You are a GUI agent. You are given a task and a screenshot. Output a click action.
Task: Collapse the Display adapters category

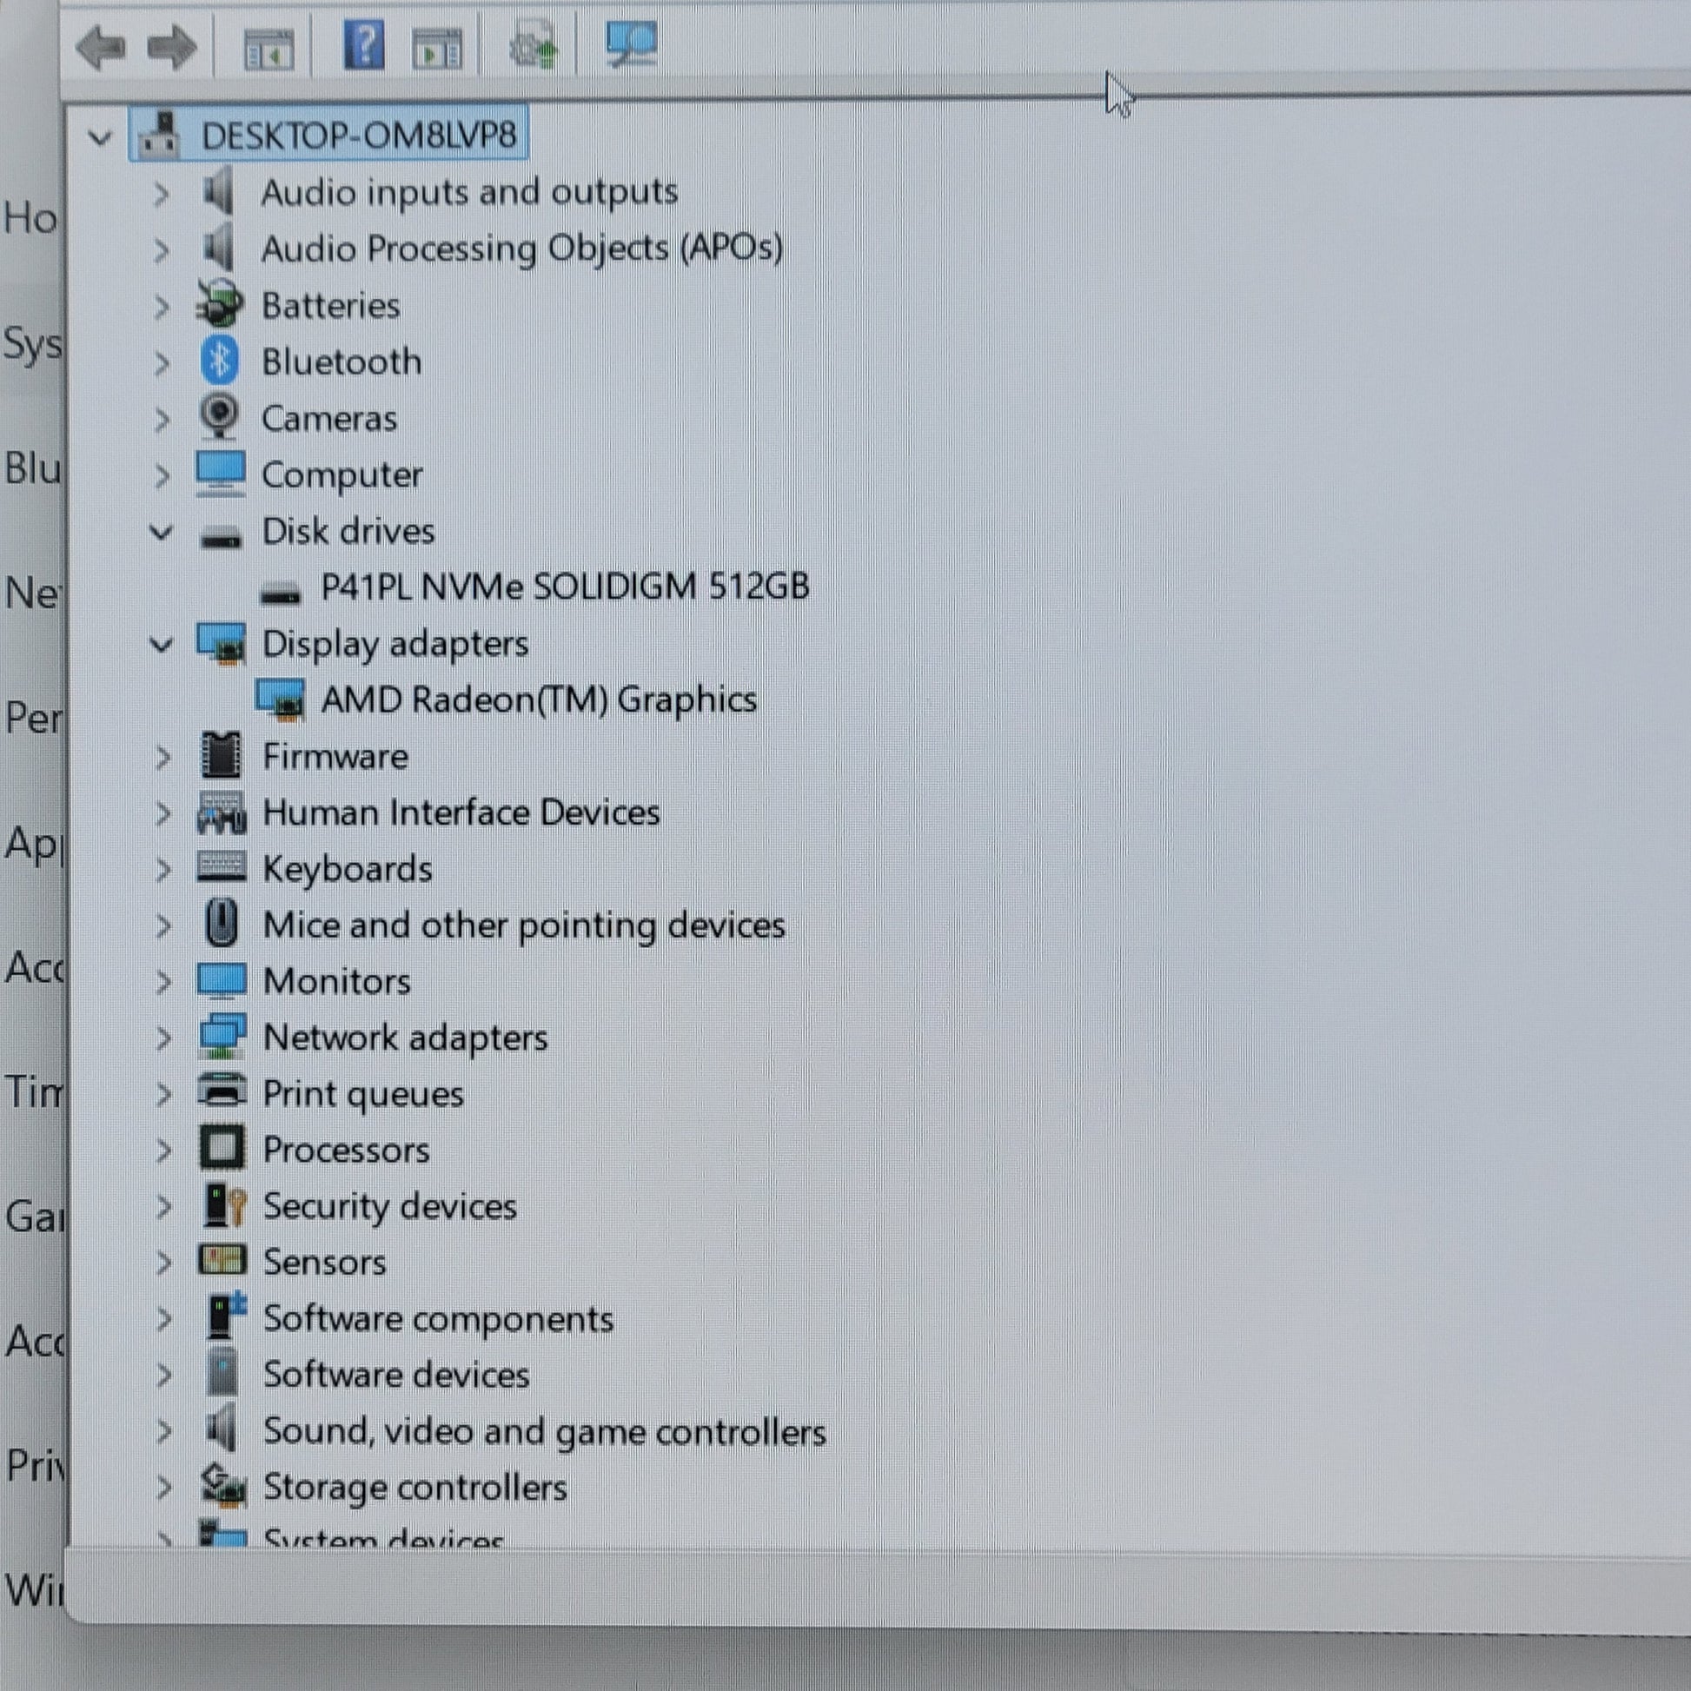coord(161,645)
